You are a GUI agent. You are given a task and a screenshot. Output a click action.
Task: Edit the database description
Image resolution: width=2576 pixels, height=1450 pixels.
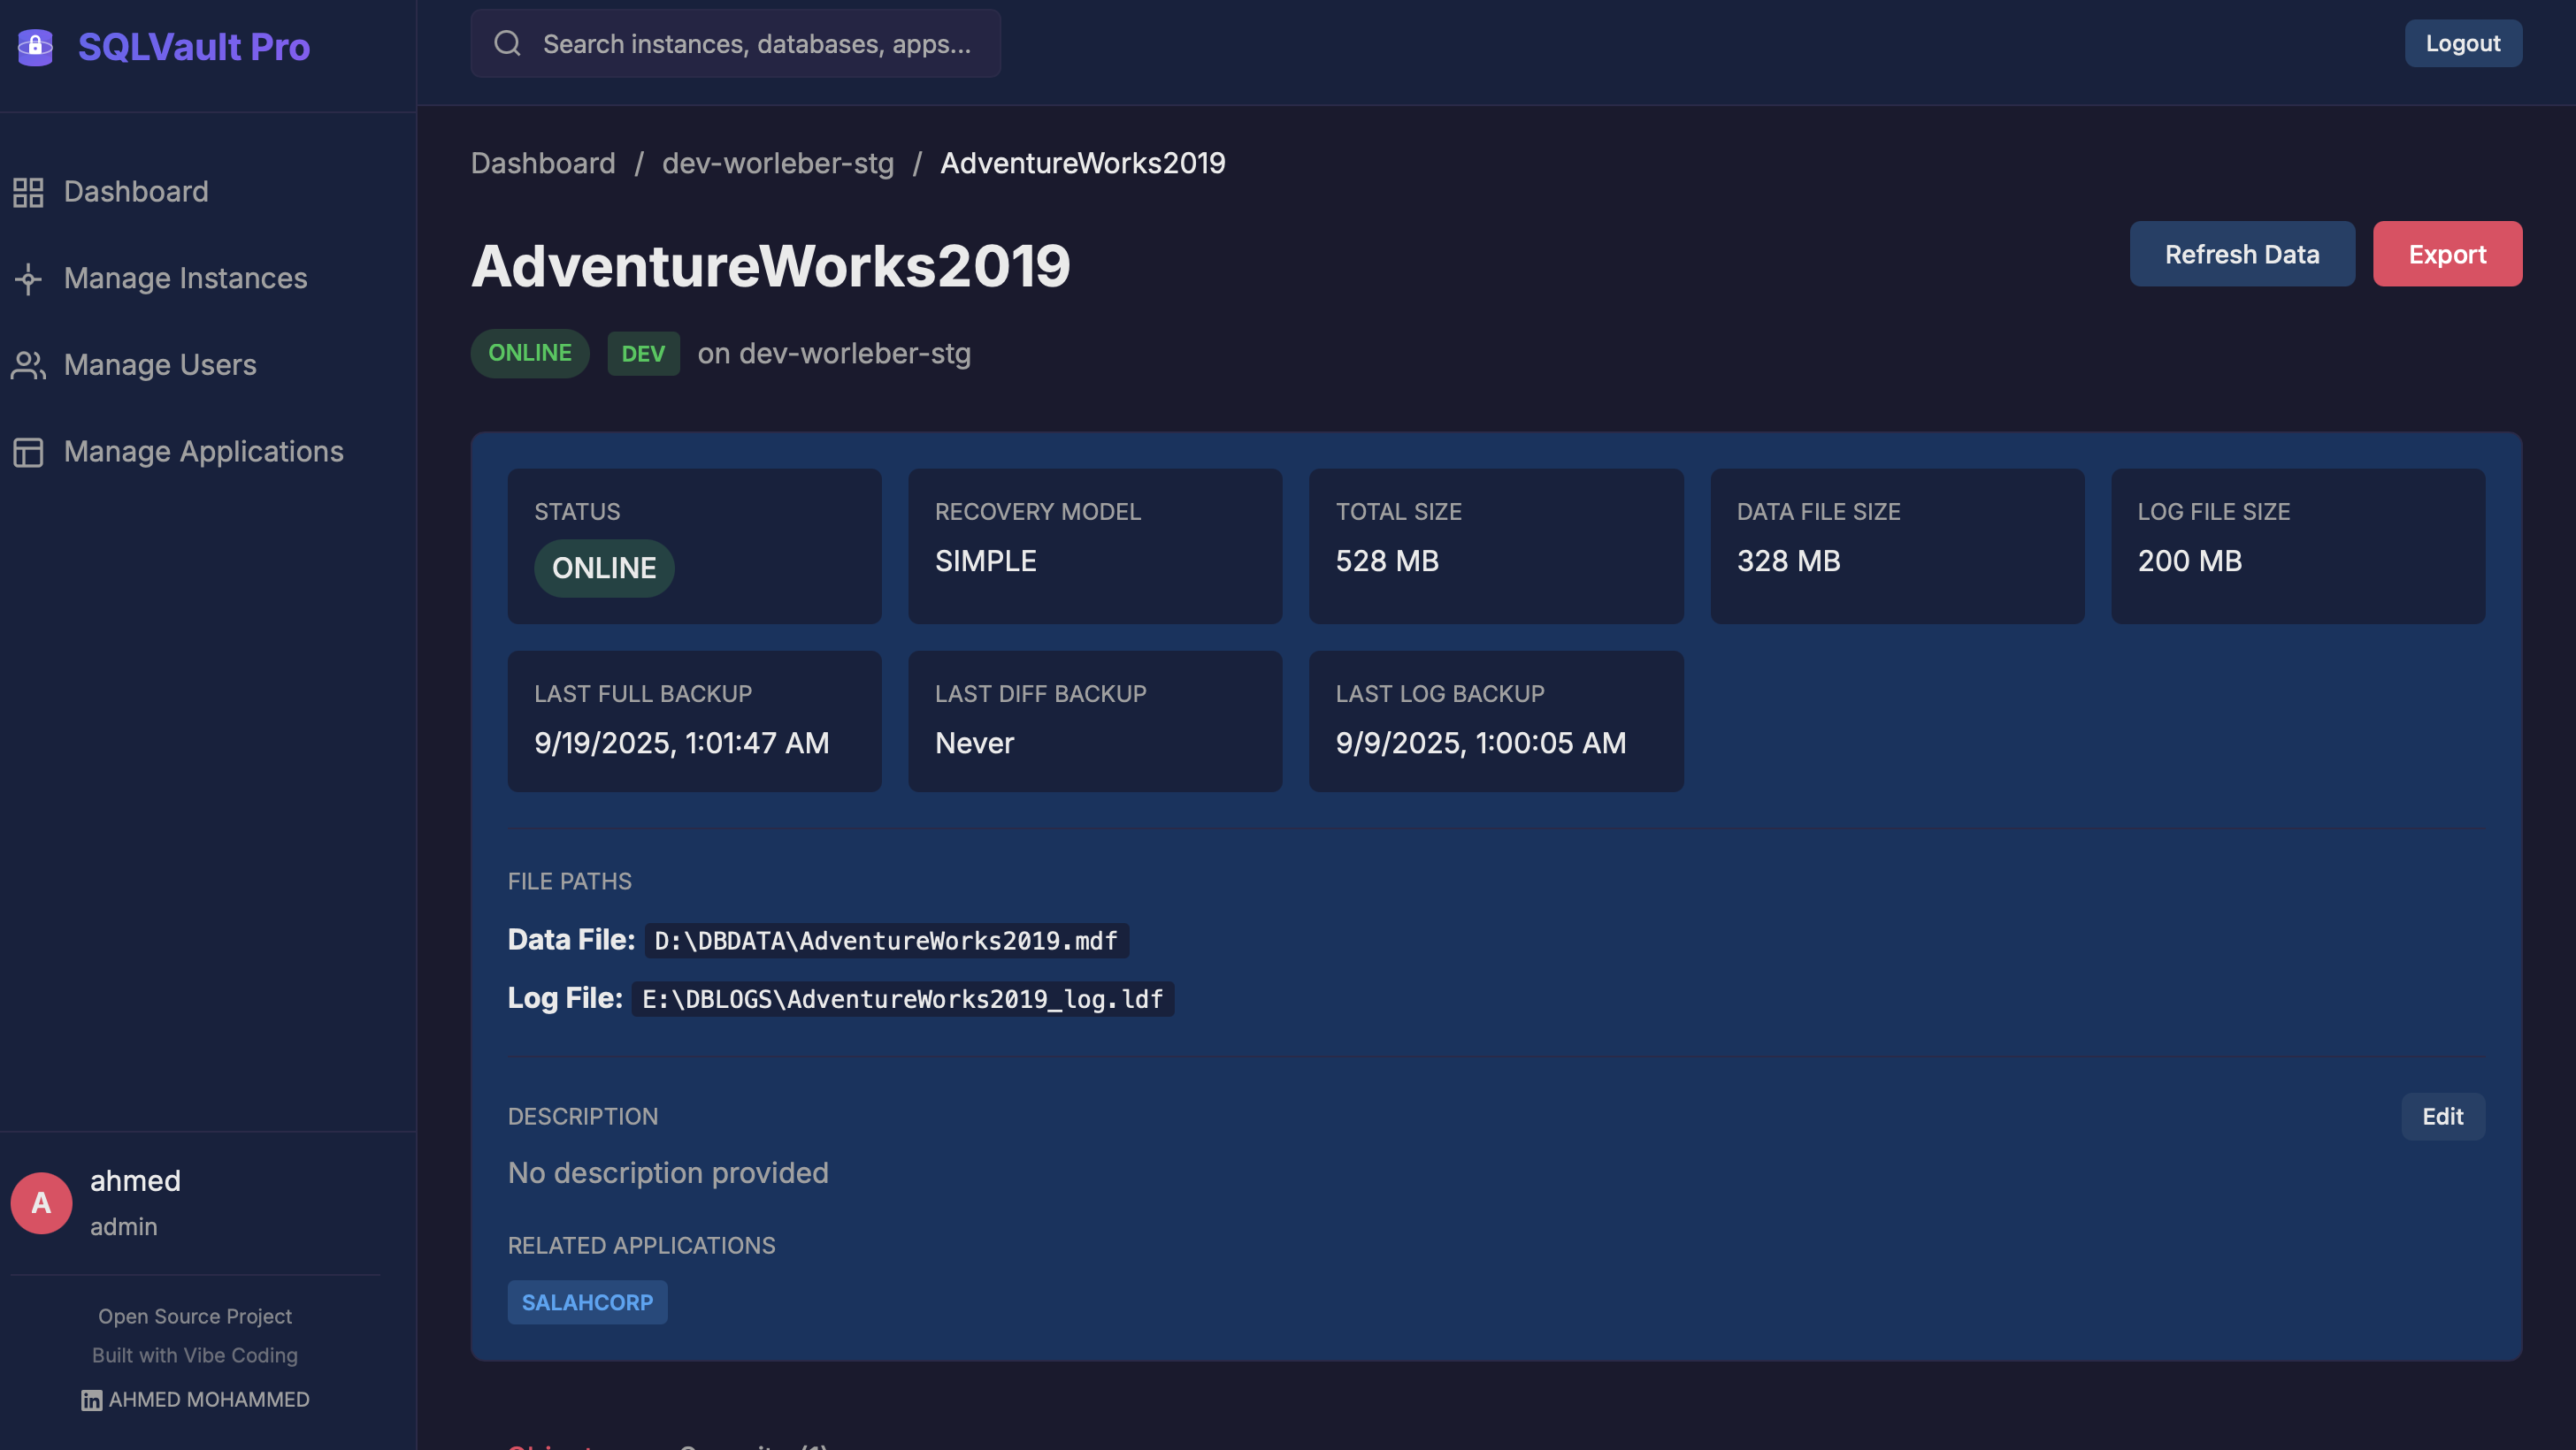(x=2442, y=1118)
